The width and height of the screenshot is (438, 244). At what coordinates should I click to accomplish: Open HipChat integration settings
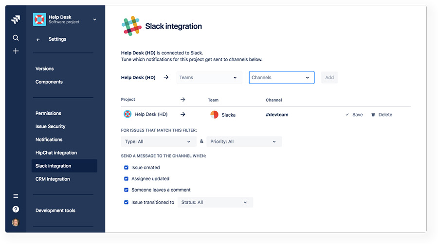click(x=56, y=153)
